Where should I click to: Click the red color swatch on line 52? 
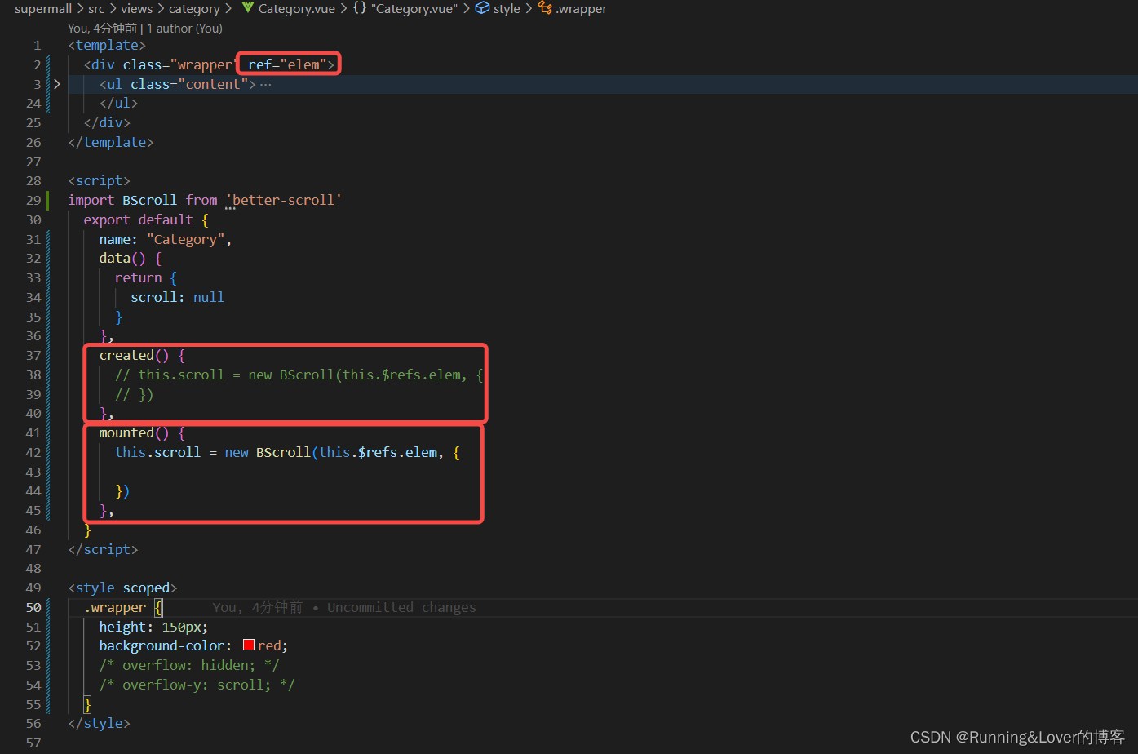[x=249, y=645]
